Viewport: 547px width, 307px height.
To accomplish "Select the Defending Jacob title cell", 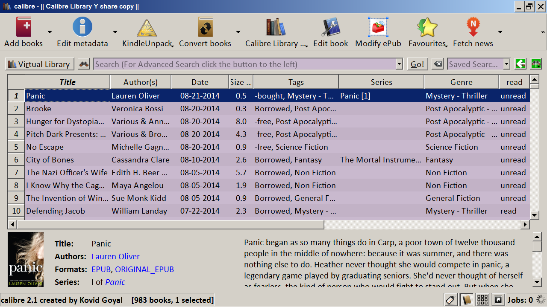I will click(x=68, y=211).
